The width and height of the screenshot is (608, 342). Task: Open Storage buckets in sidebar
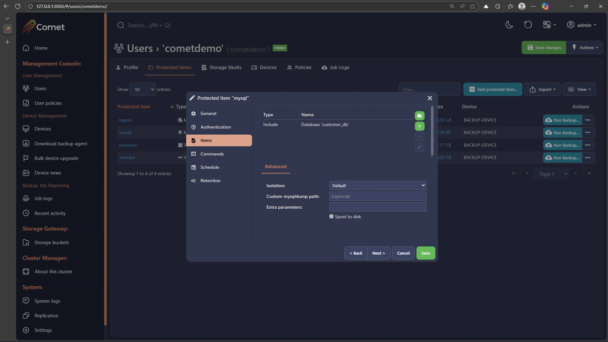click(52, 243)
